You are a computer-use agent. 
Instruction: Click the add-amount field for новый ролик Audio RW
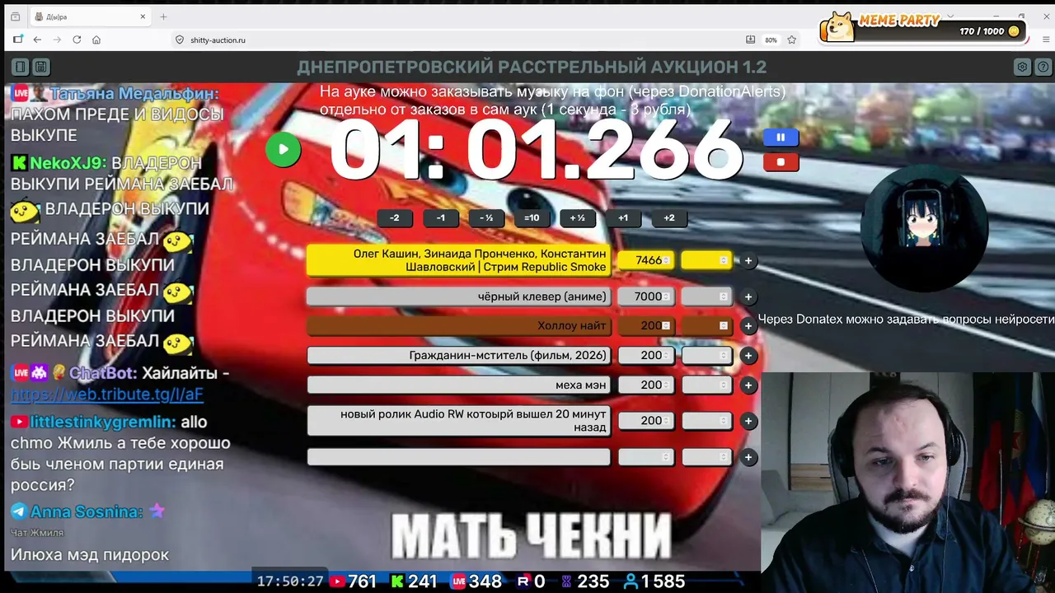[707, 421]
